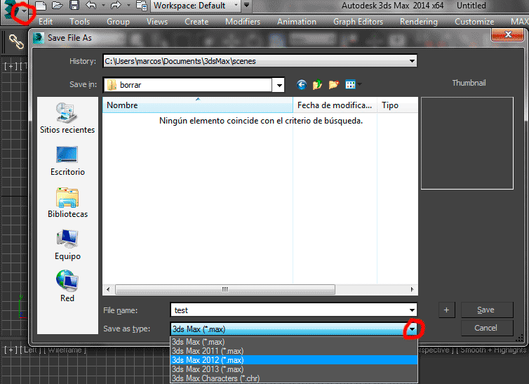Open the Rendering menu

coord(419,22)
